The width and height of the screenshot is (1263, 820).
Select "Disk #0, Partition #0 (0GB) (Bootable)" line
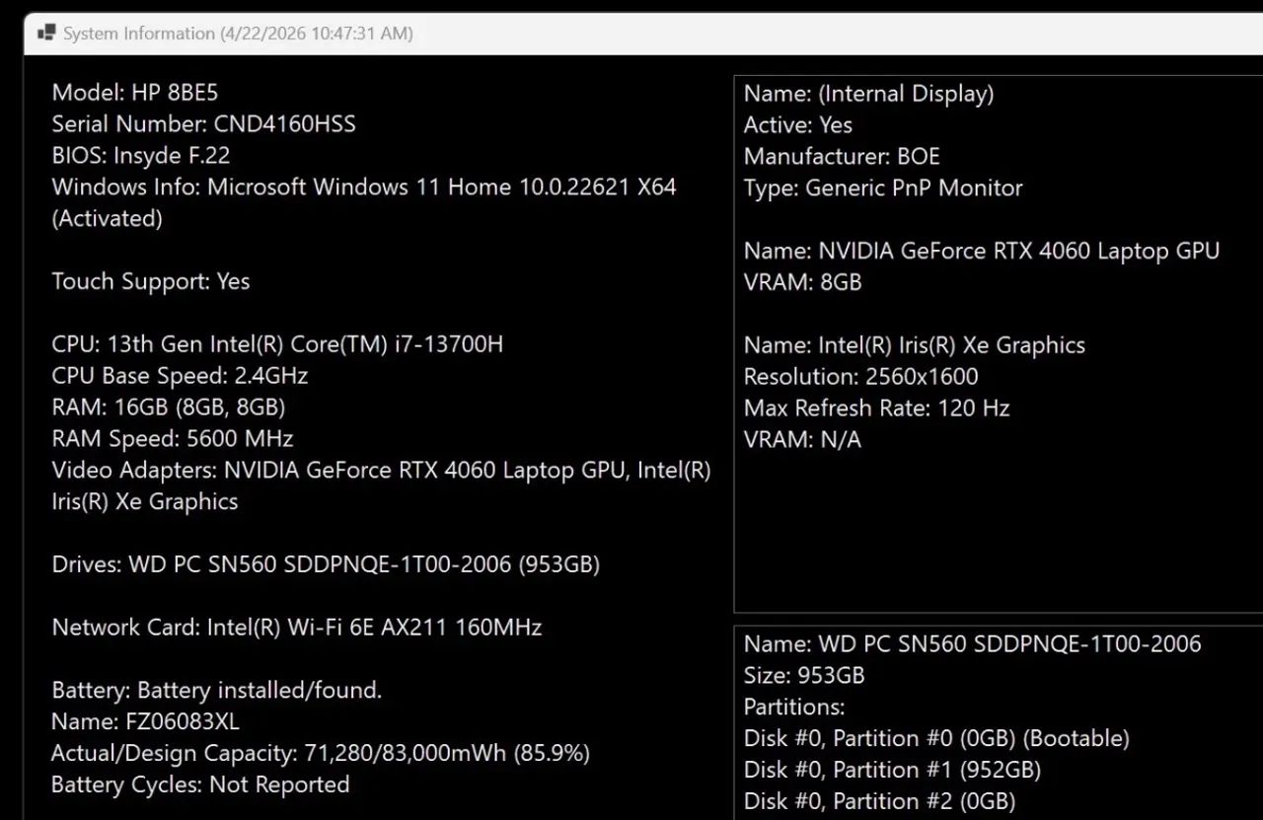[936, 739]
